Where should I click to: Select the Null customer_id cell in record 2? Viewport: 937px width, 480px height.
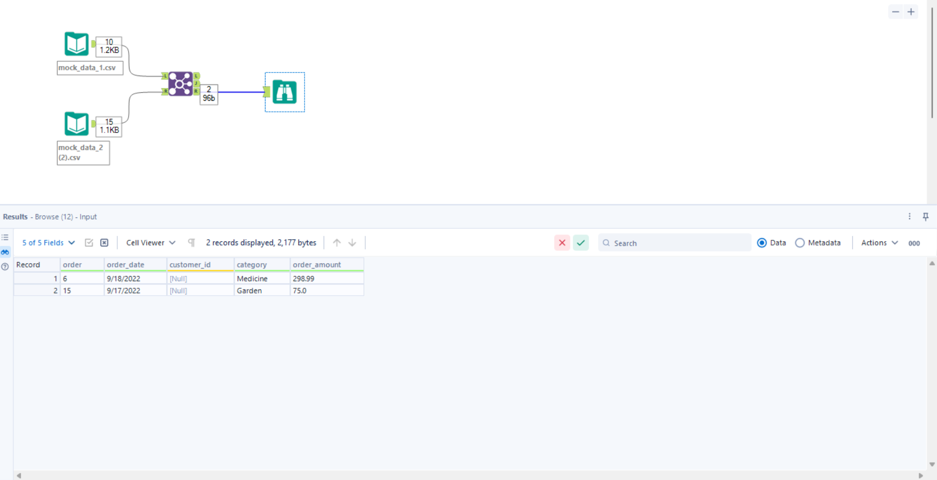coord(201,291)
